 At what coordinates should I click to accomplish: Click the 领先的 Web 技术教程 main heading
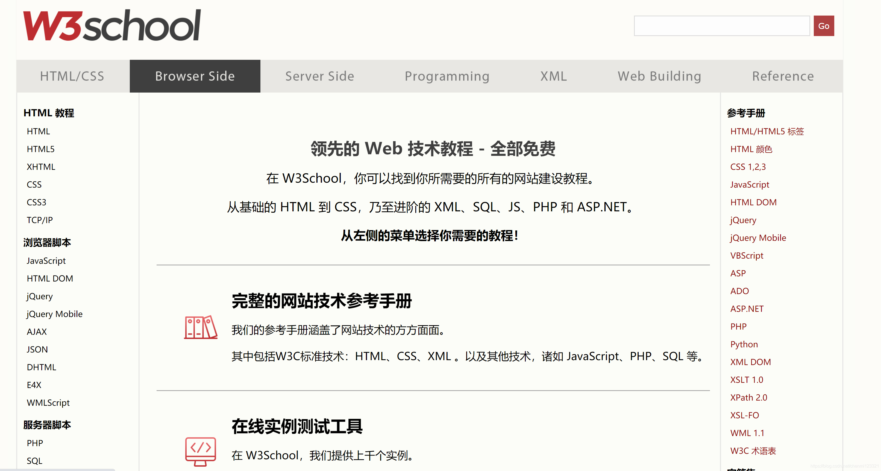tap(433, 149)
